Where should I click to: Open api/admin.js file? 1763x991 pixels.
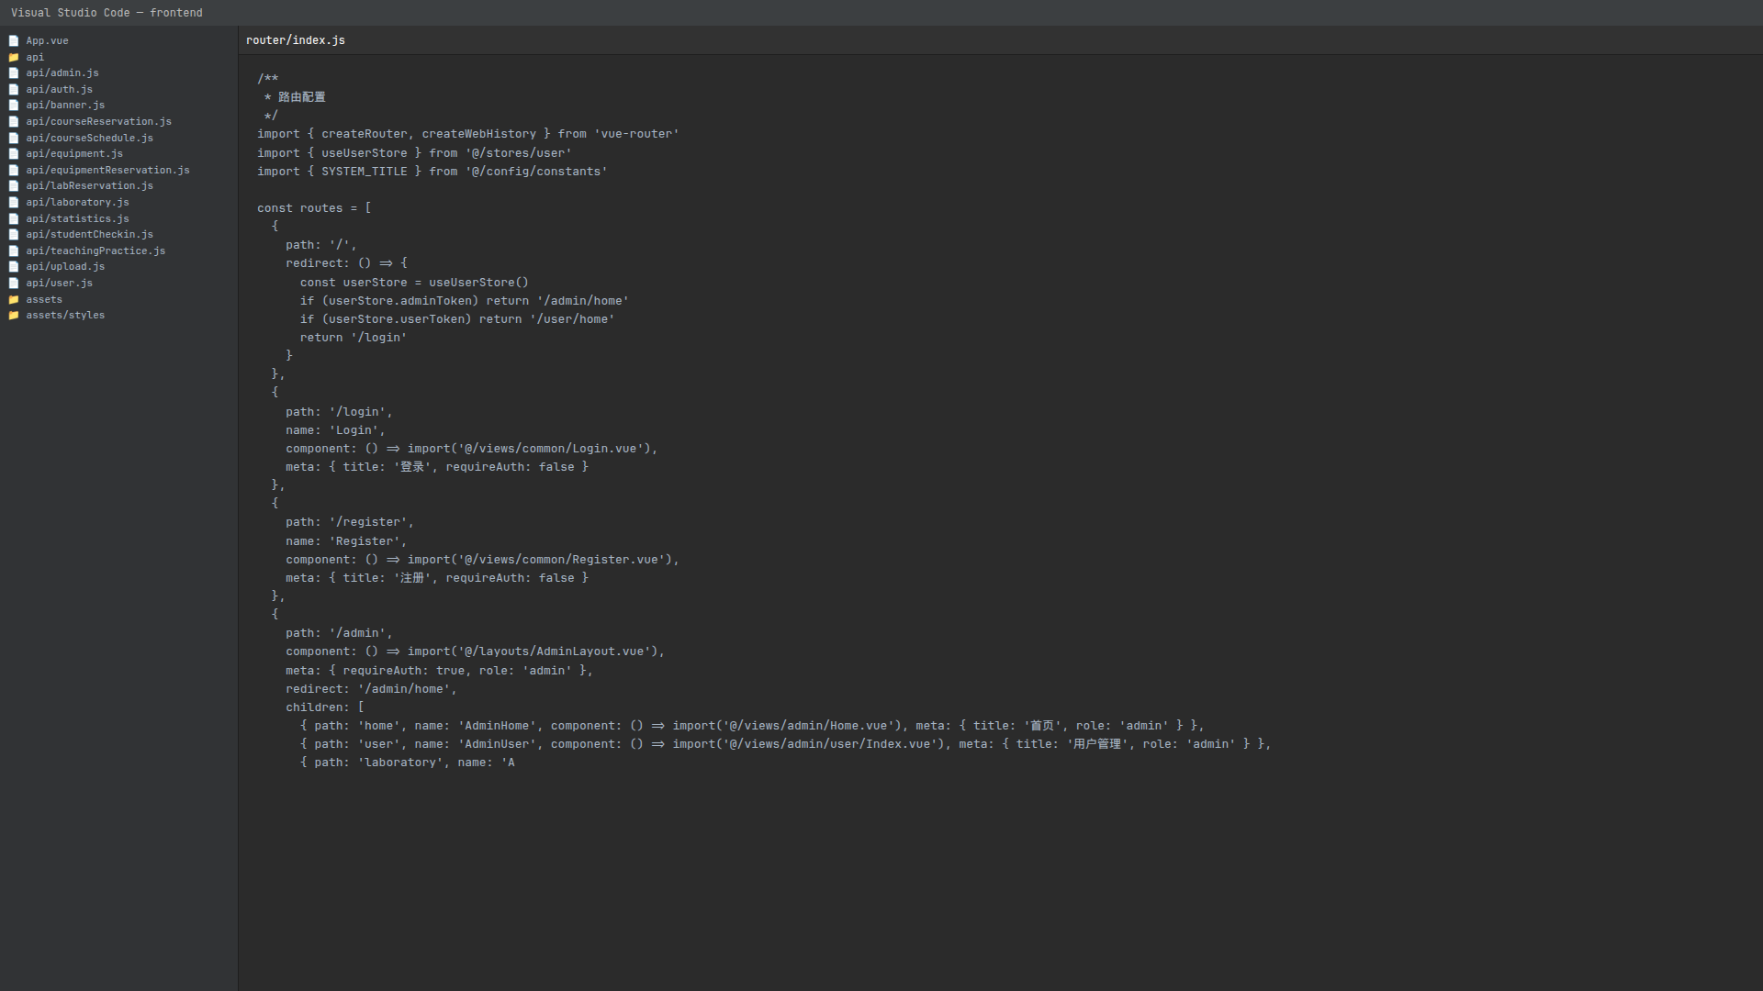(x=62, y=73)
